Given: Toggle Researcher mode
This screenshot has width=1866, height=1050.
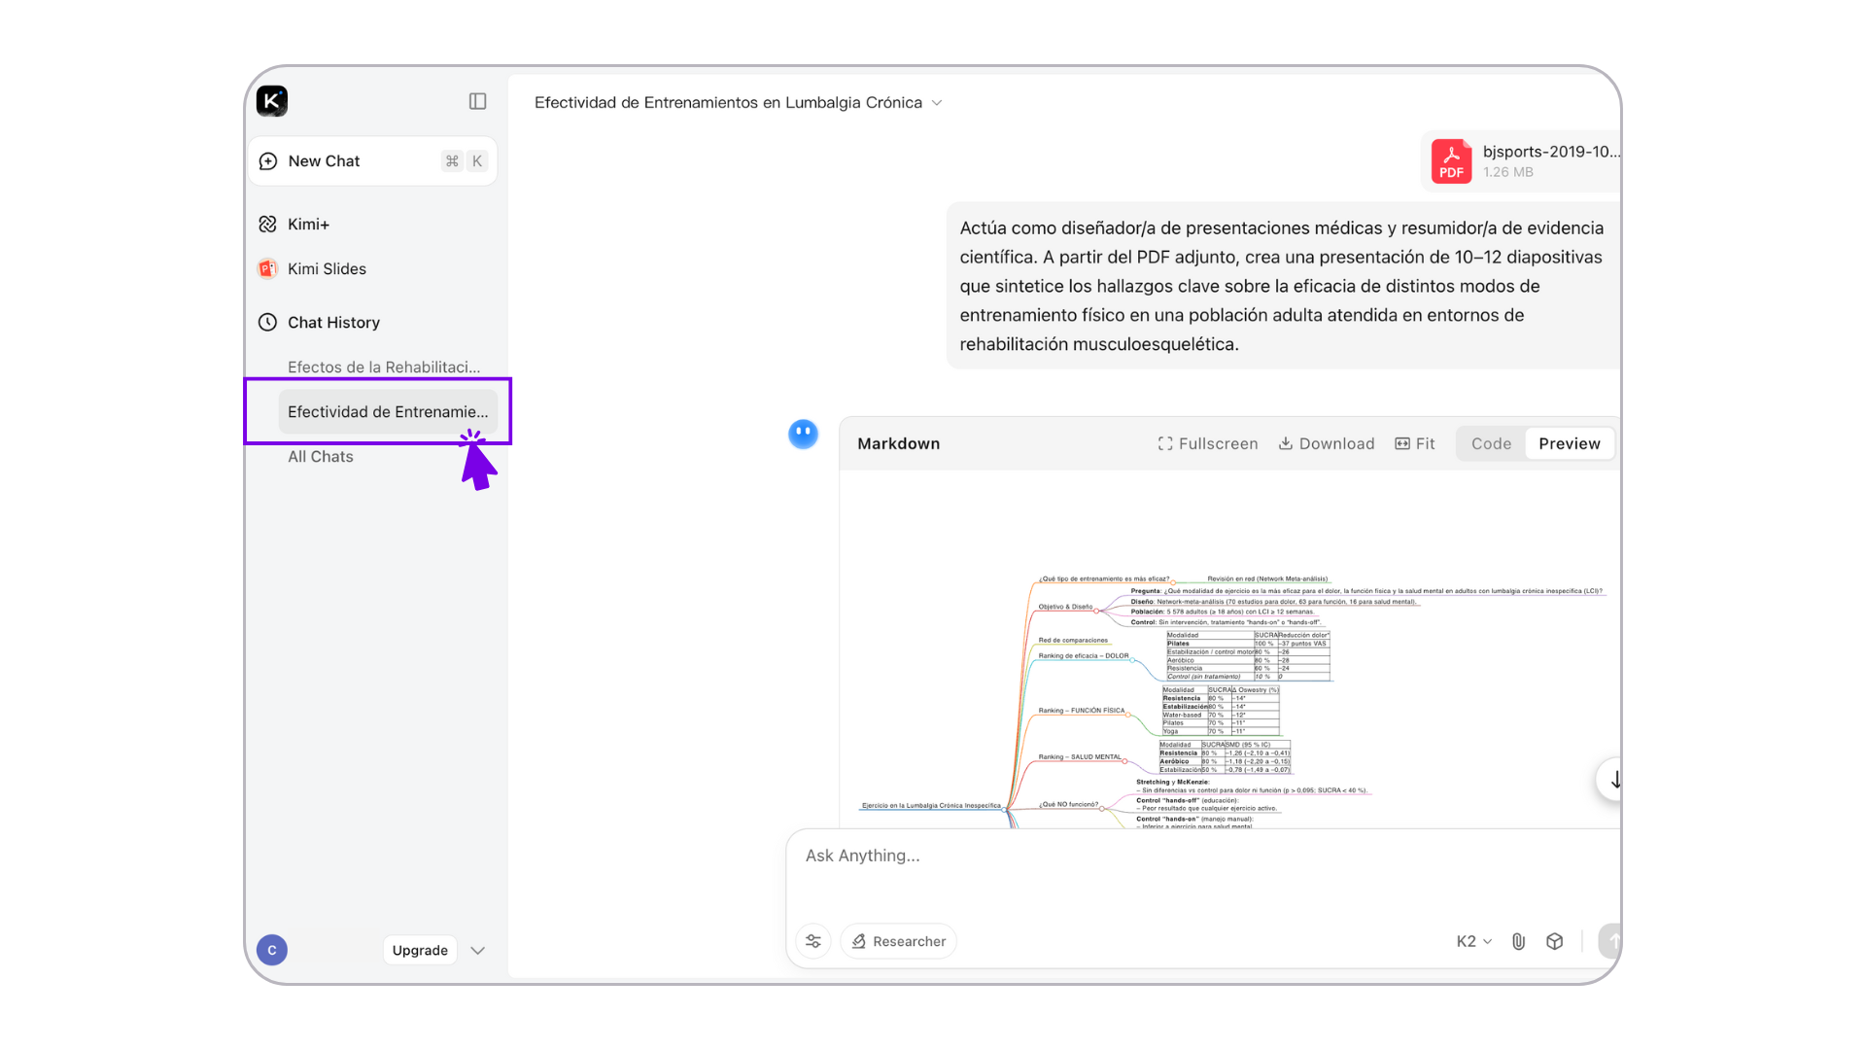Looking at the screenshot, I should [899, 941].
